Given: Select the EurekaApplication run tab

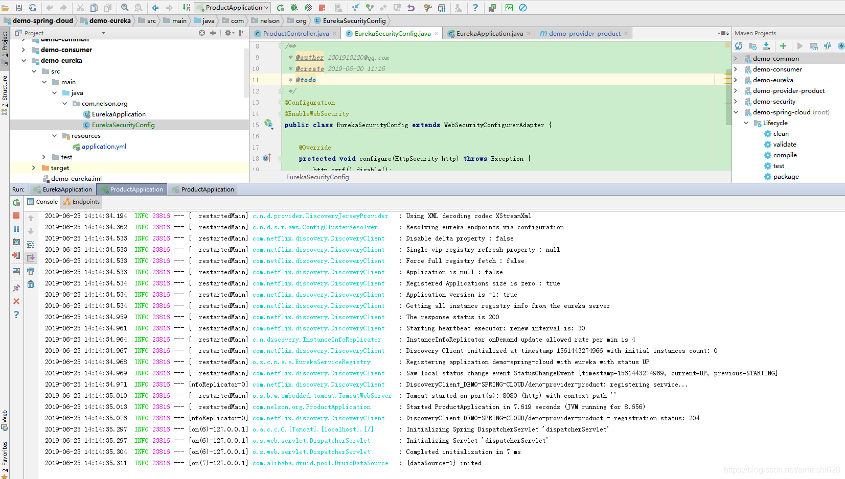Looking at the screenshot, I should pyautogui.click(x=62, y=189).
